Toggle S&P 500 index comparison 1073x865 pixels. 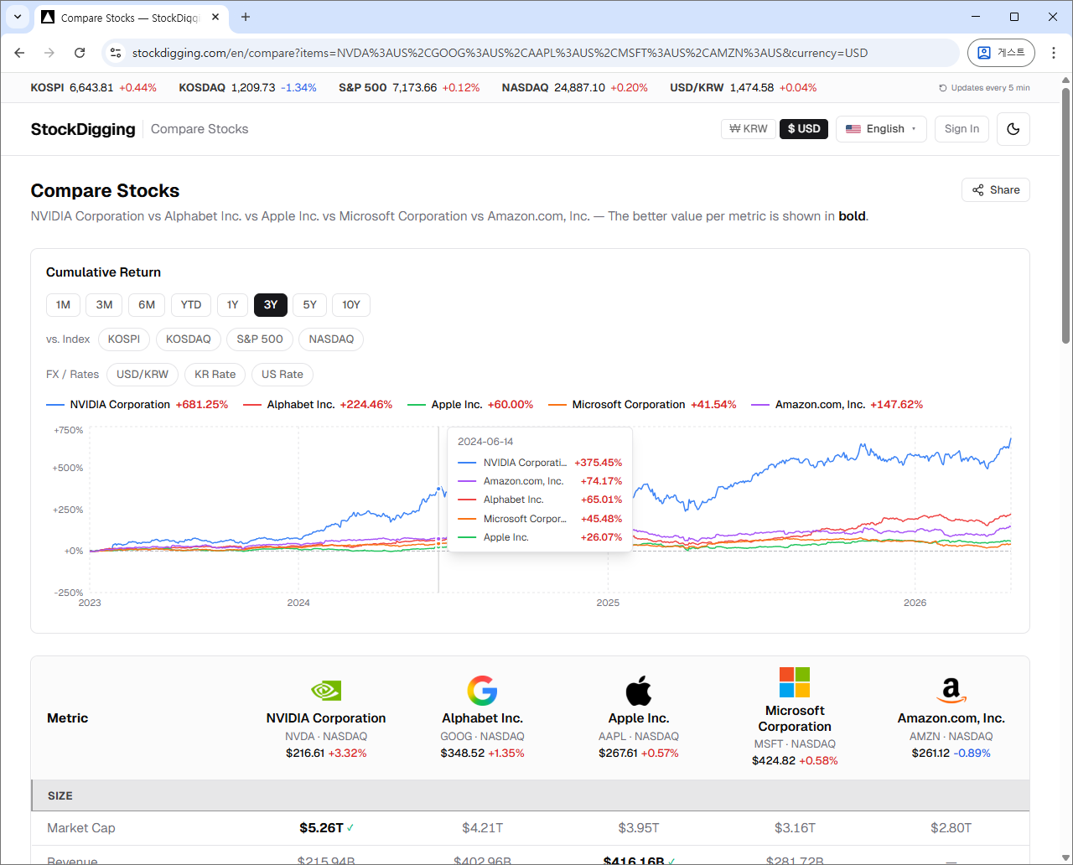tap(260, 339)
